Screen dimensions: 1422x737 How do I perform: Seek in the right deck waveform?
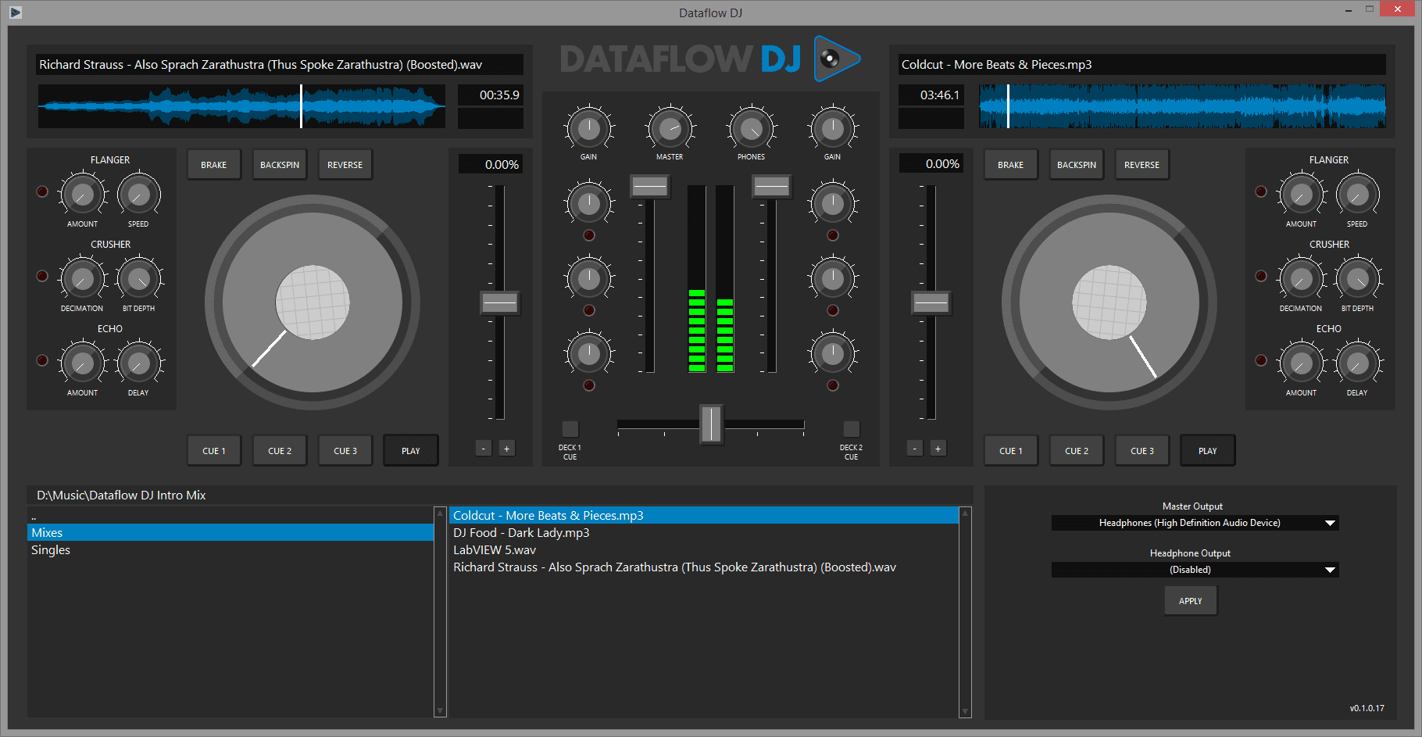1182,106
